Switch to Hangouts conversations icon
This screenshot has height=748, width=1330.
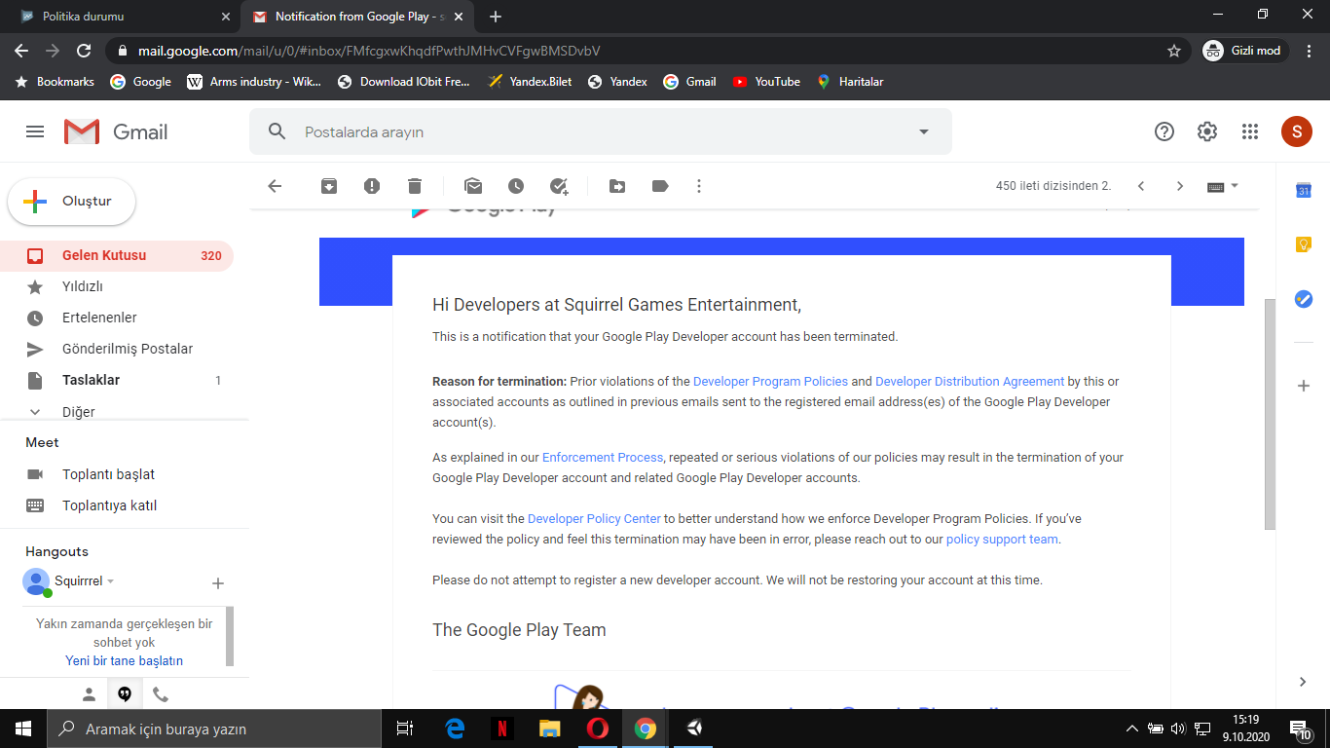[125, 694]
